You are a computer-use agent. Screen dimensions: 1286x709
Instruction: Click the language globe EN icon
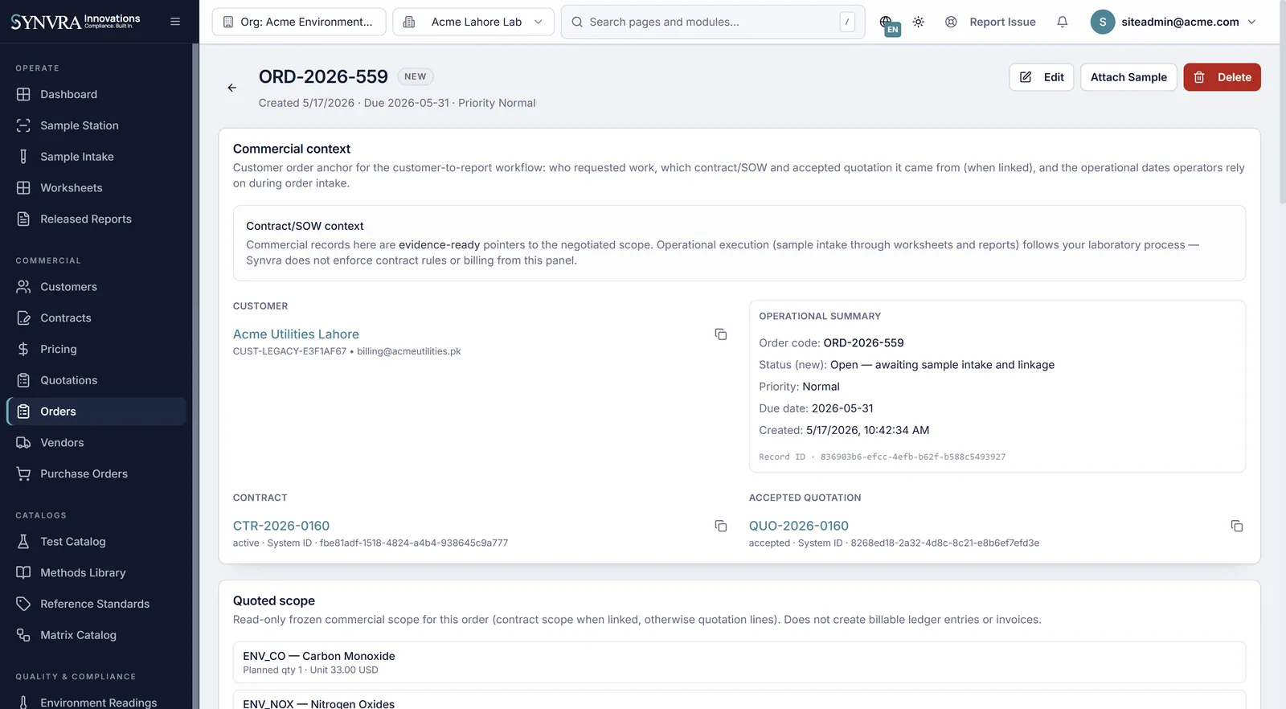point(888,24)
